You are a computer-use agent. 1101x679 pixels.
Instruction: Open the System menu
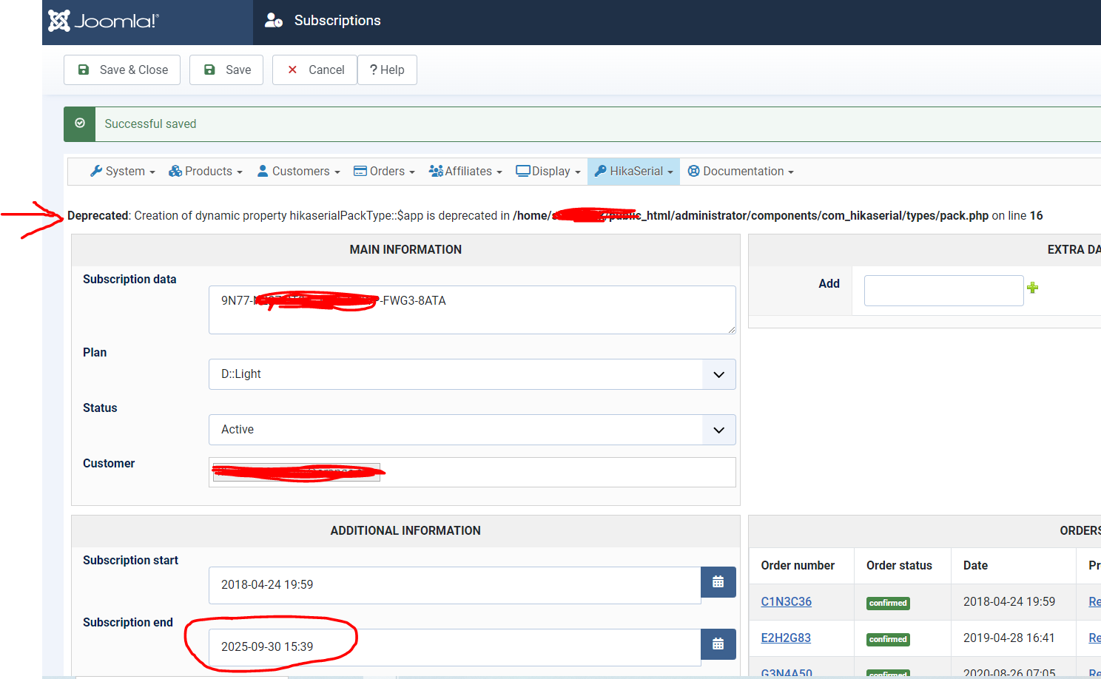coord(123,172)
